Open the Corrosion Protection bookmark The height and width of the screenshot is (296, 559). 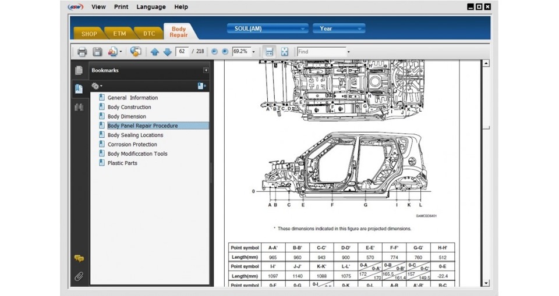click(132, 144)
